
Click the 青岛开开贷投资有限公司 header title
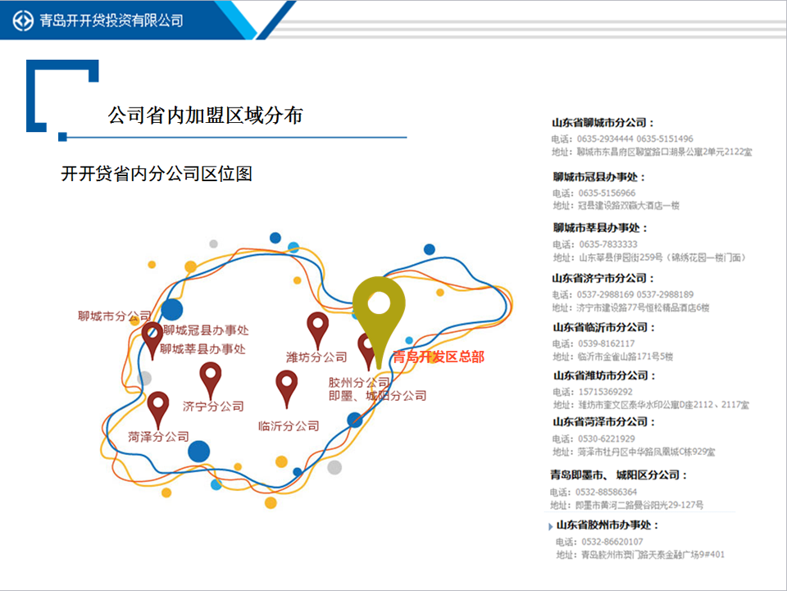111,20
